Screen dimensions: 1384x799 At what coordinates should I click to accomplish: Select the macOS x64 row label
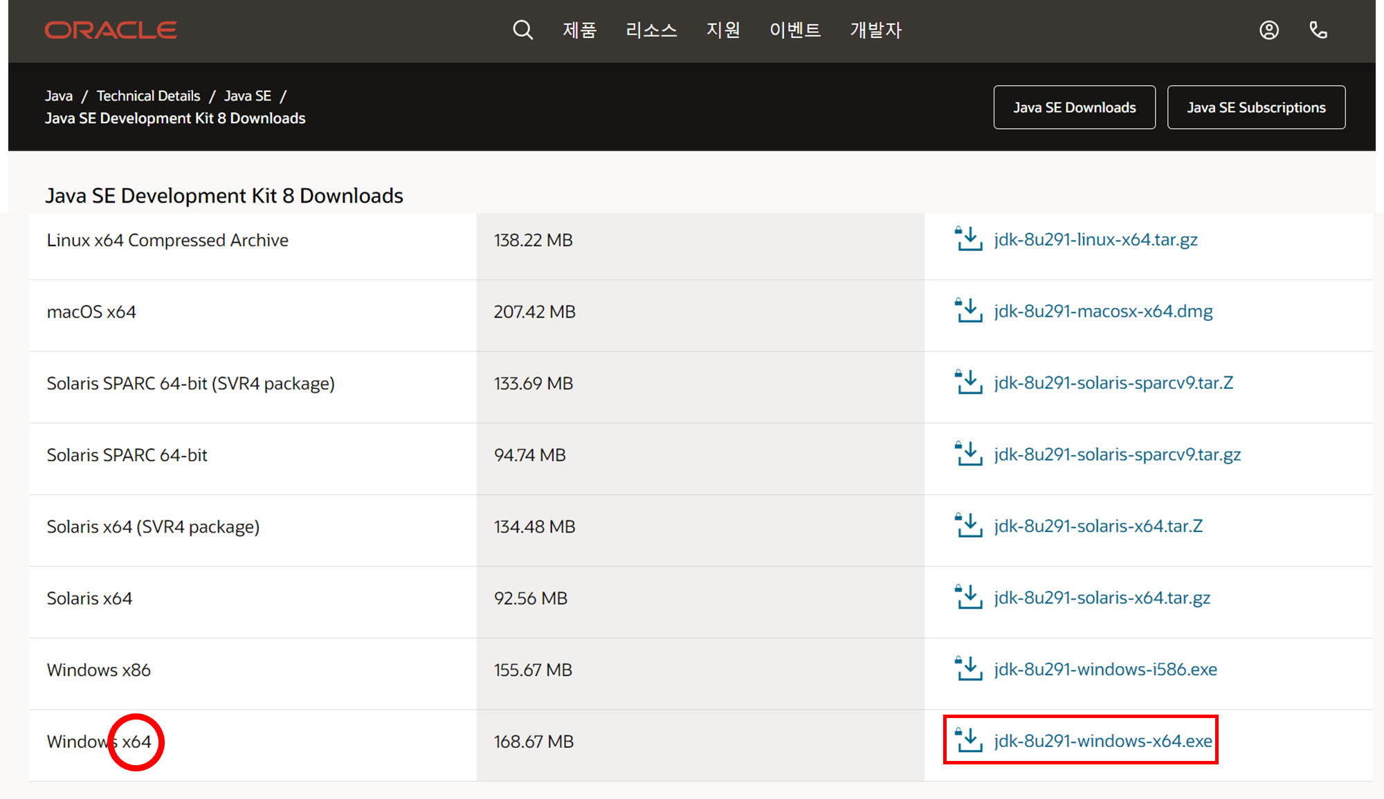point(91,312)
